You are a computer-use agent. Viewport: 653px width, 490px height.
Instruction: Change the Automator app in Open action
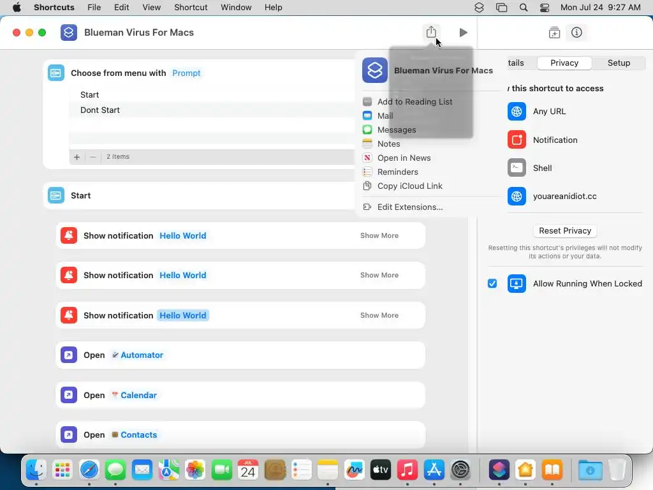click(138, 355)
